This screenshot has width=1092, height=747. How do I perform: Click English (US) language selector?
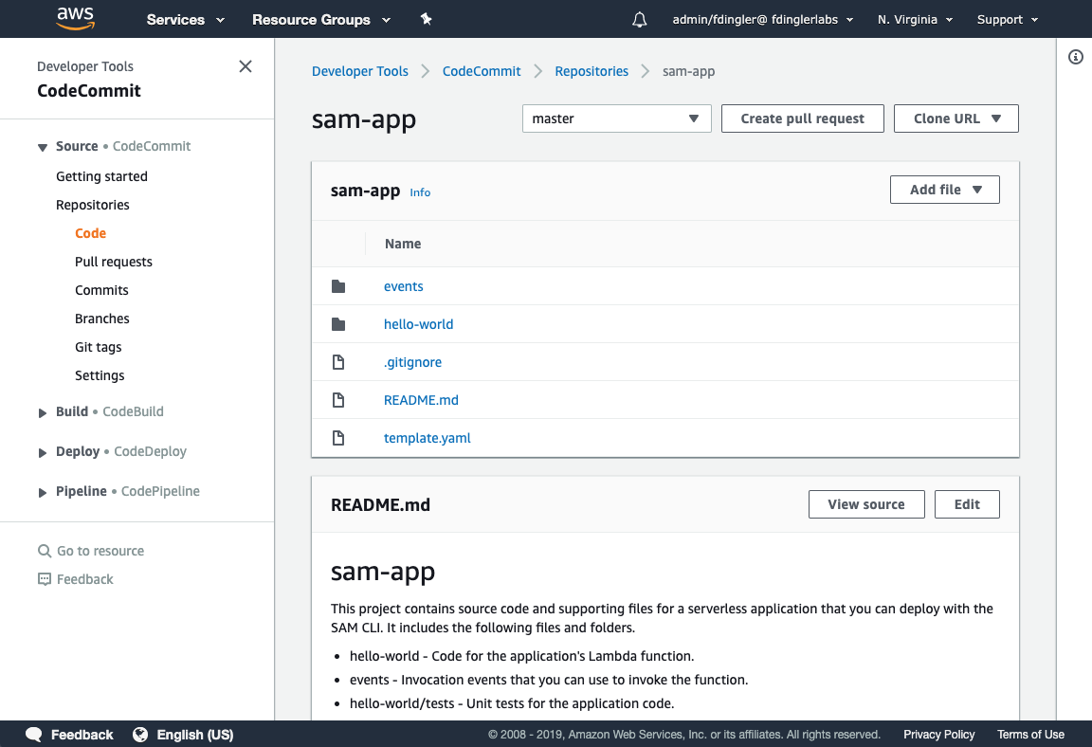(195, 735)
